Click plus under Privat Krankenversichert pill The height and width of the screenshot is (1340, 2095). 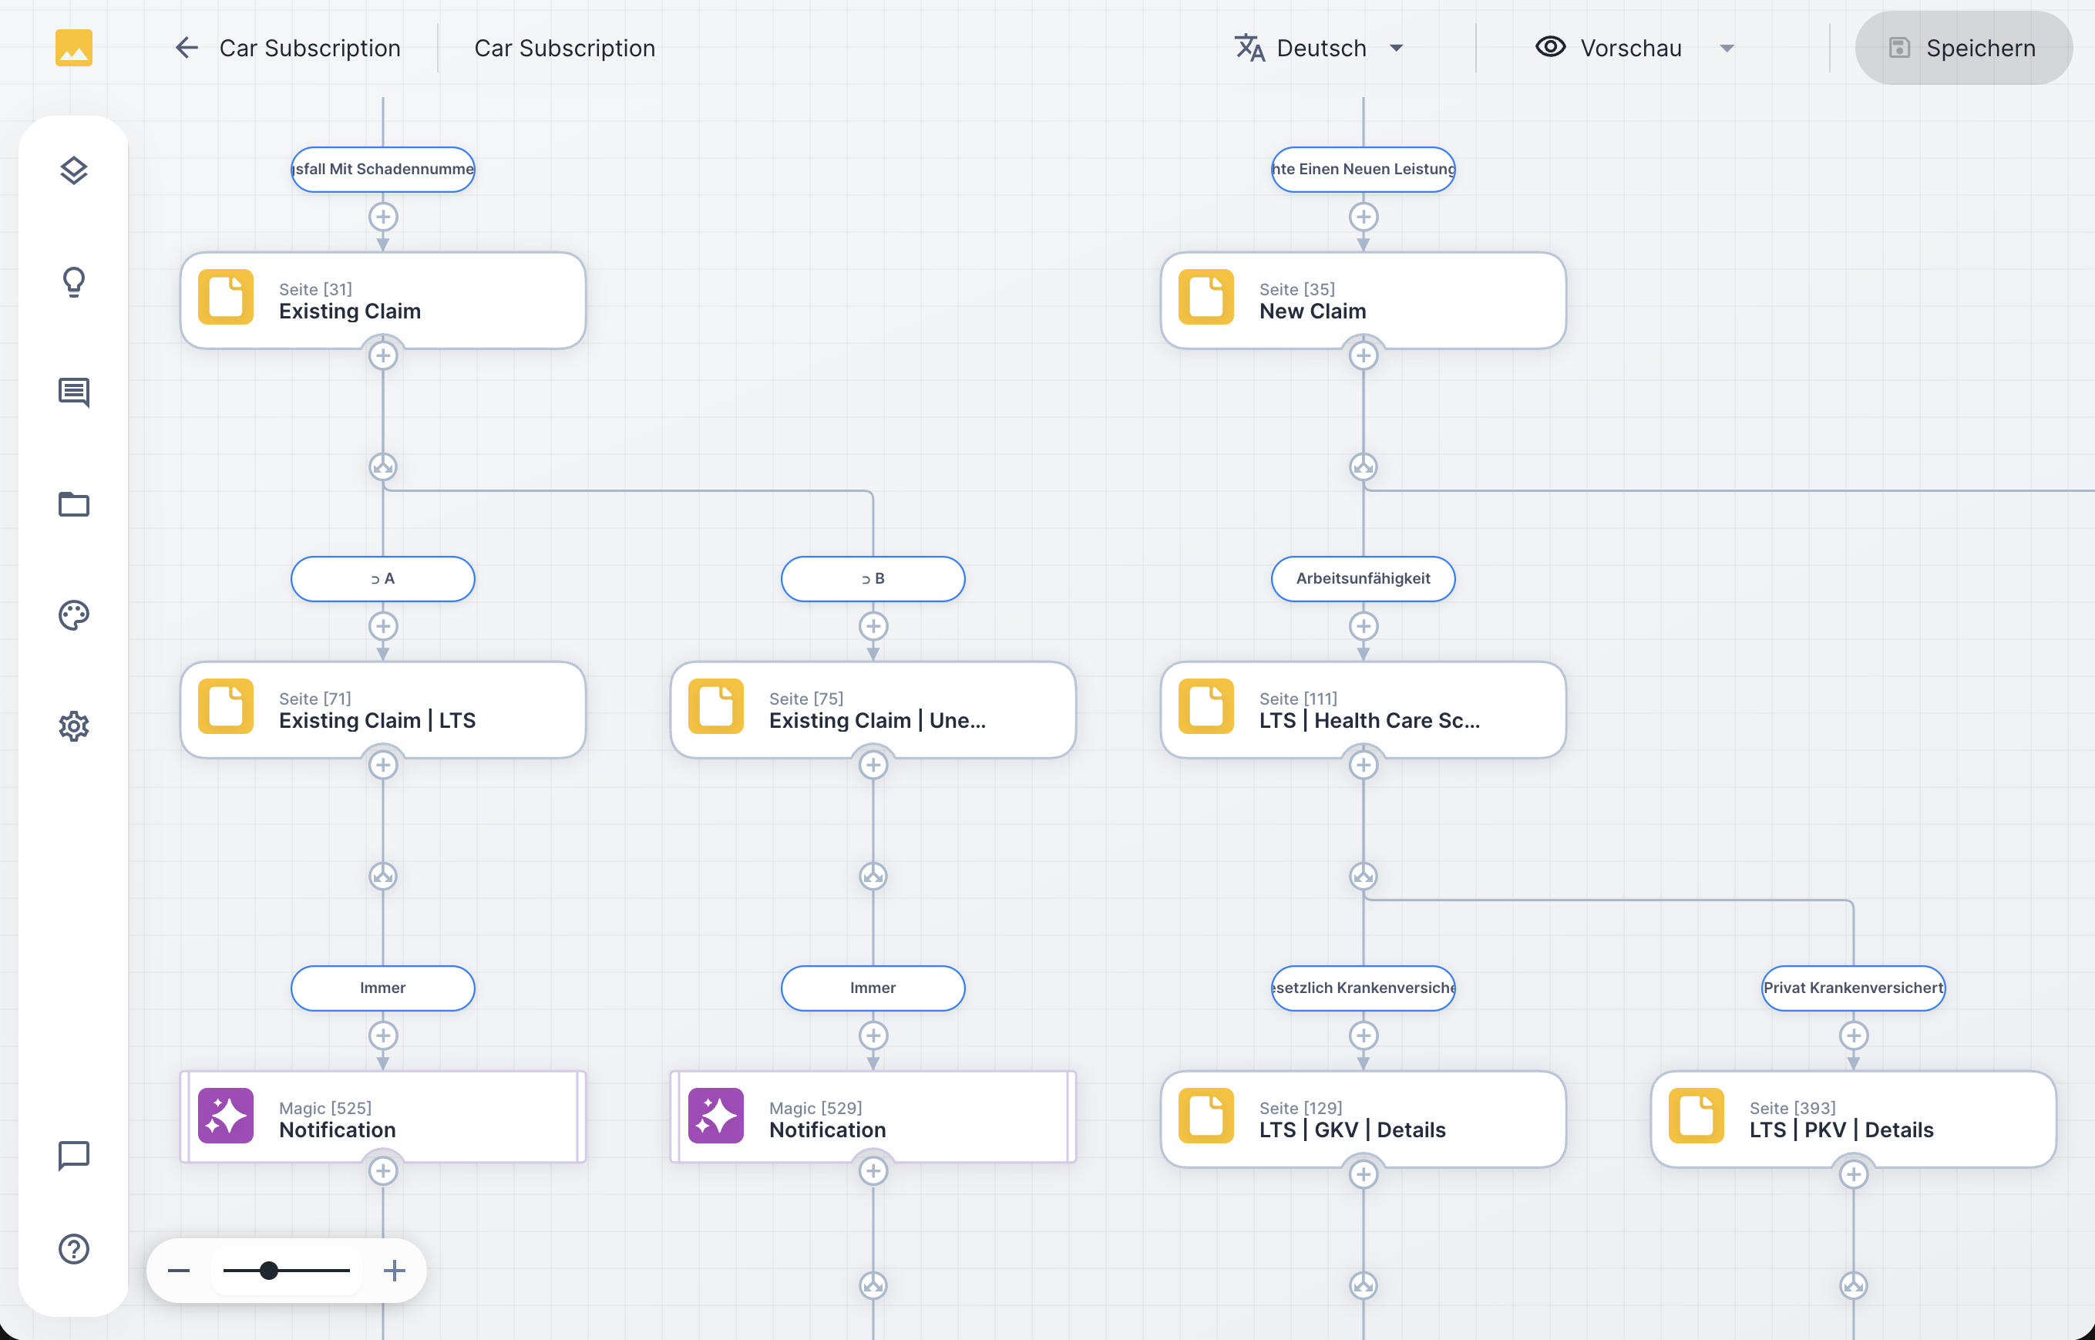(1853, 1035)
